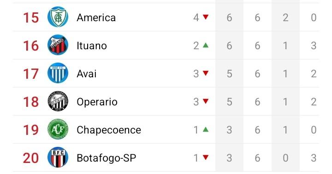This screenshot has width=332, height=174.
Task: Tap Chapecoence's green up arrow indicator
Action: [x=206, y=129]
